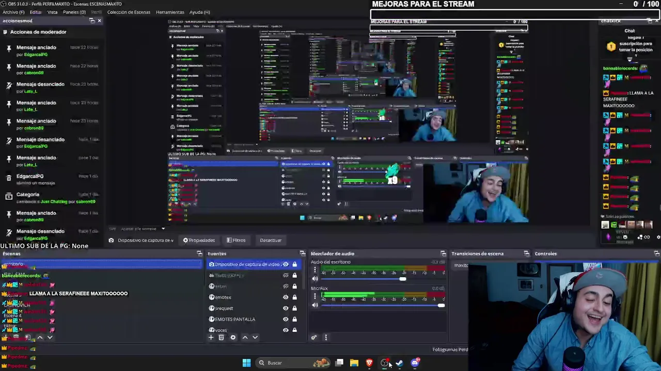Float the Escenas dock with its pop-out icon
The width and height of the screenshot is (661, 371).
199,254
